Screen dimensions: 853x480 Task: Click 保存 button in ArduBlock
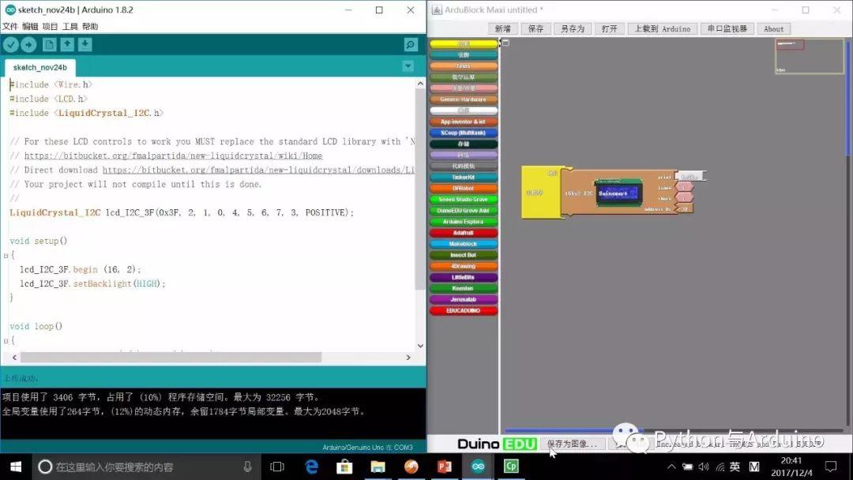click(x=535, y=28)
